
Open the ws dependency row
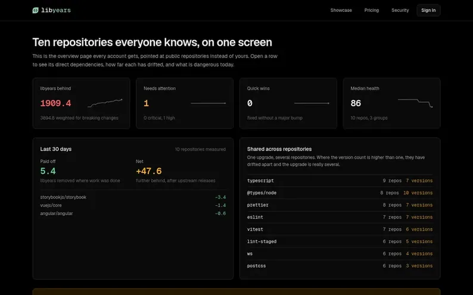click(340, 254)
